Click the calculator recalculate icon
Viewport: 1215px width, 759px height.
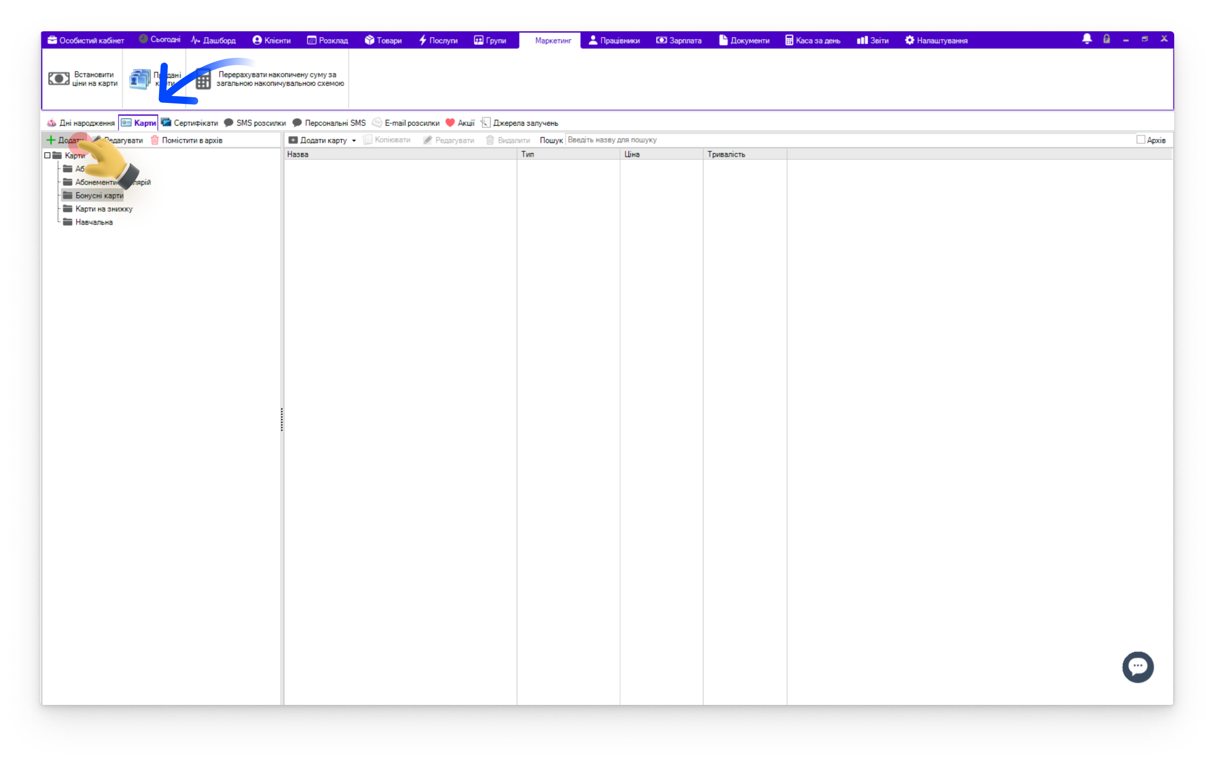pyautogui.click(x=203, y=79)
